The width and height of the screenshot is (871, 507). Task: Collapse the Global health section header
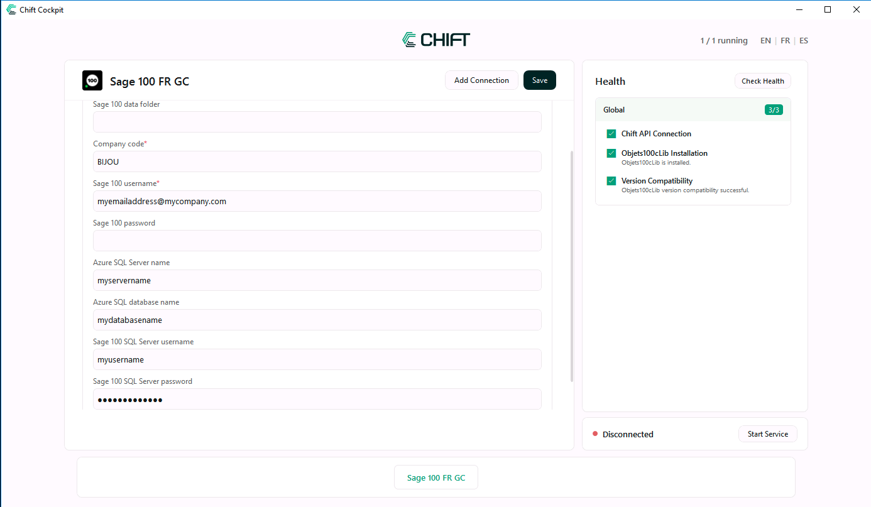(x=693, y=110)
